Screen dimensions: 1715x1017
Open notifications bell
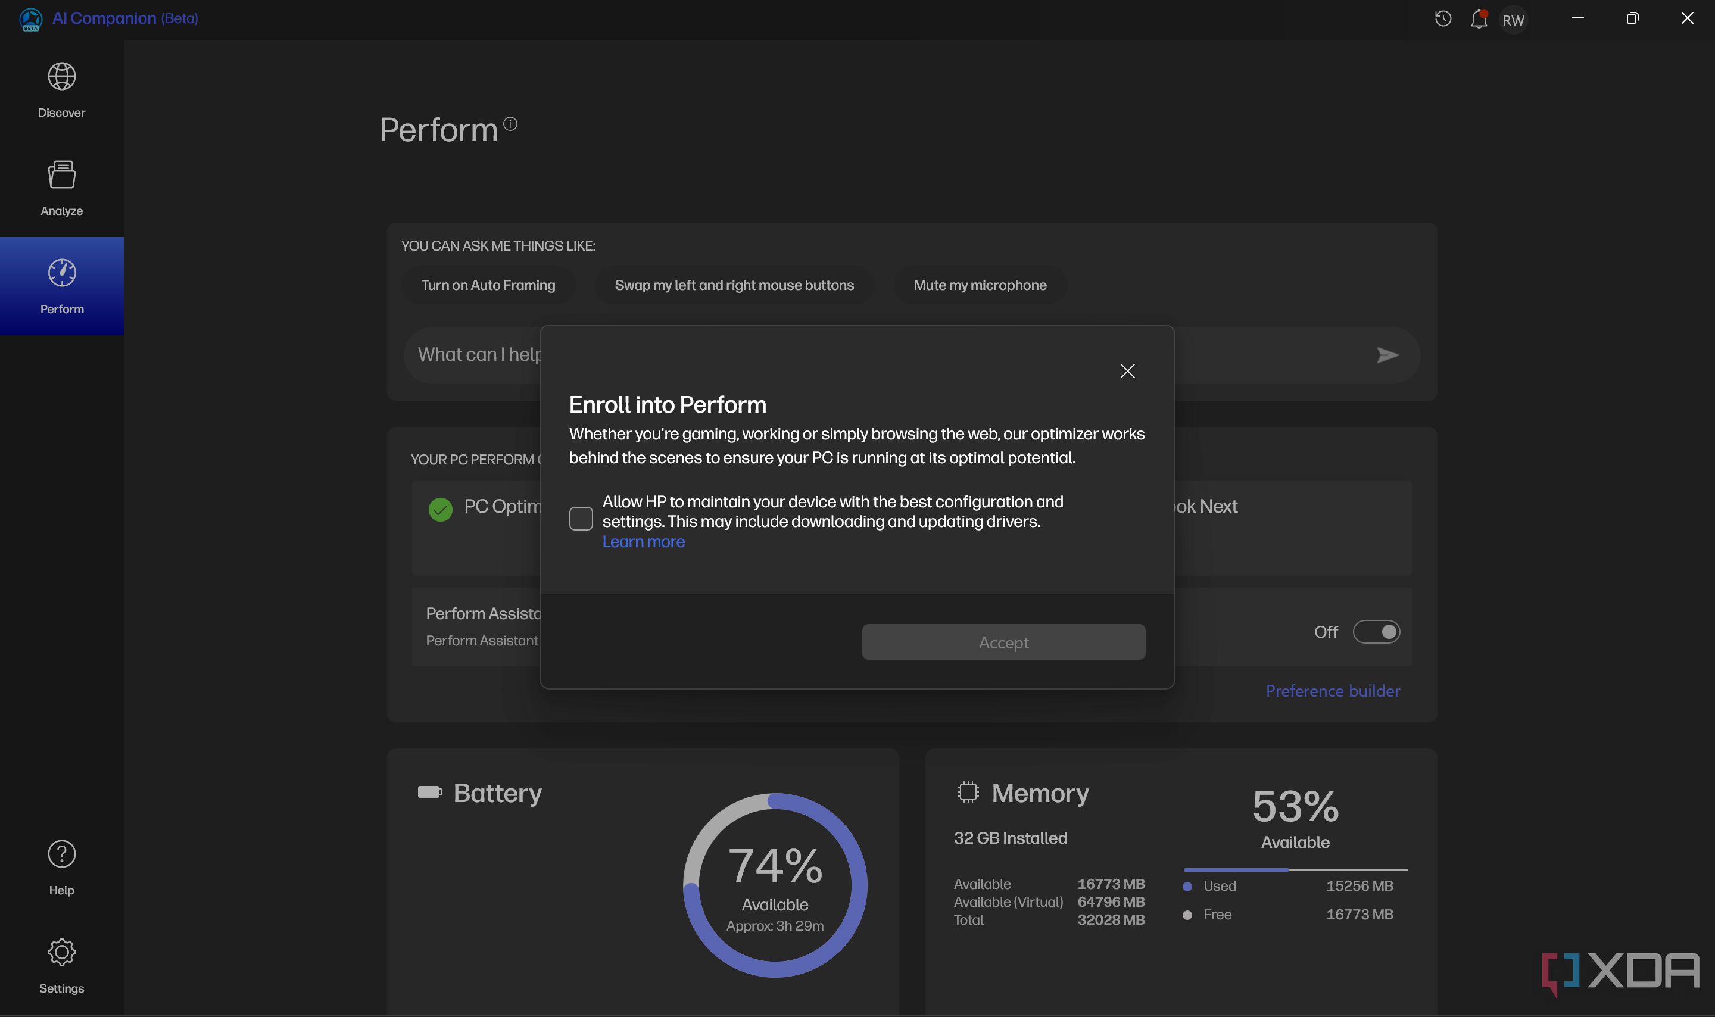(1479, 18)
